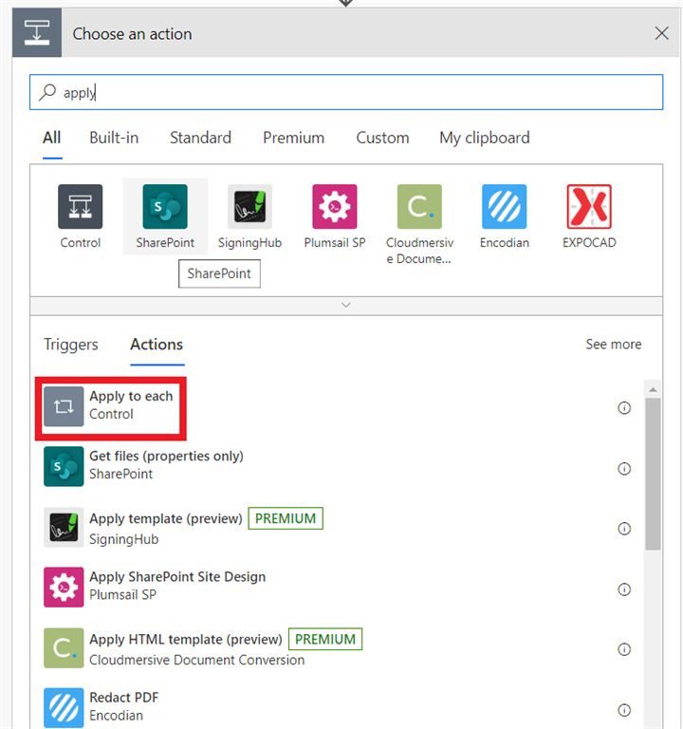This screenshot has width=683, height=729.
Task: Click the scrollbar up arrow
Action: pyautogui.click(x=653, y=389)
